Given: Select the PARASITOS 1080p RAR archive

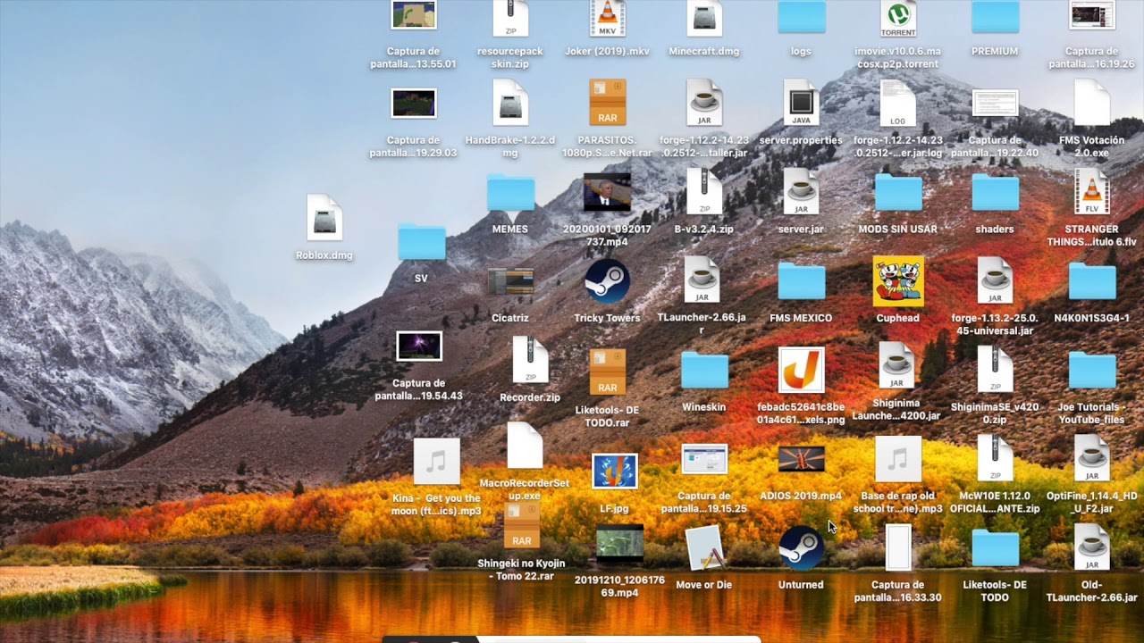Looking at the screenshot, I should [608, 103].
